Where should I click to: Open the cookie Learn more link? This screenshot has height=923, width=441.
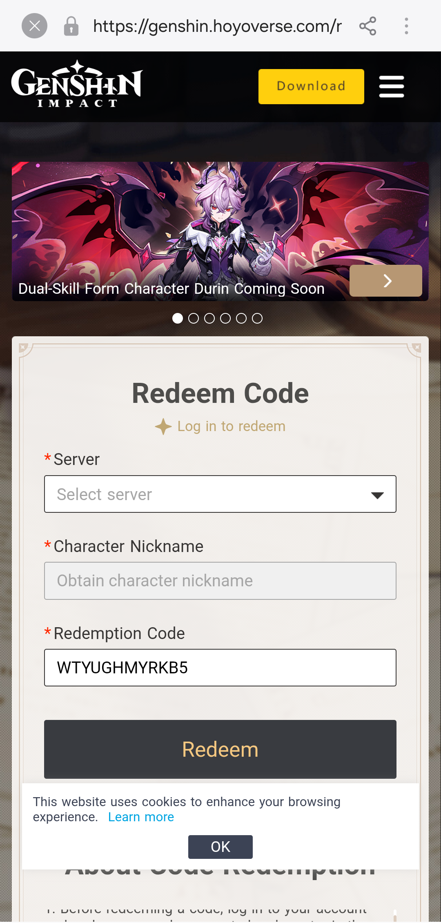pyautogui.click(x=141, y=817)
